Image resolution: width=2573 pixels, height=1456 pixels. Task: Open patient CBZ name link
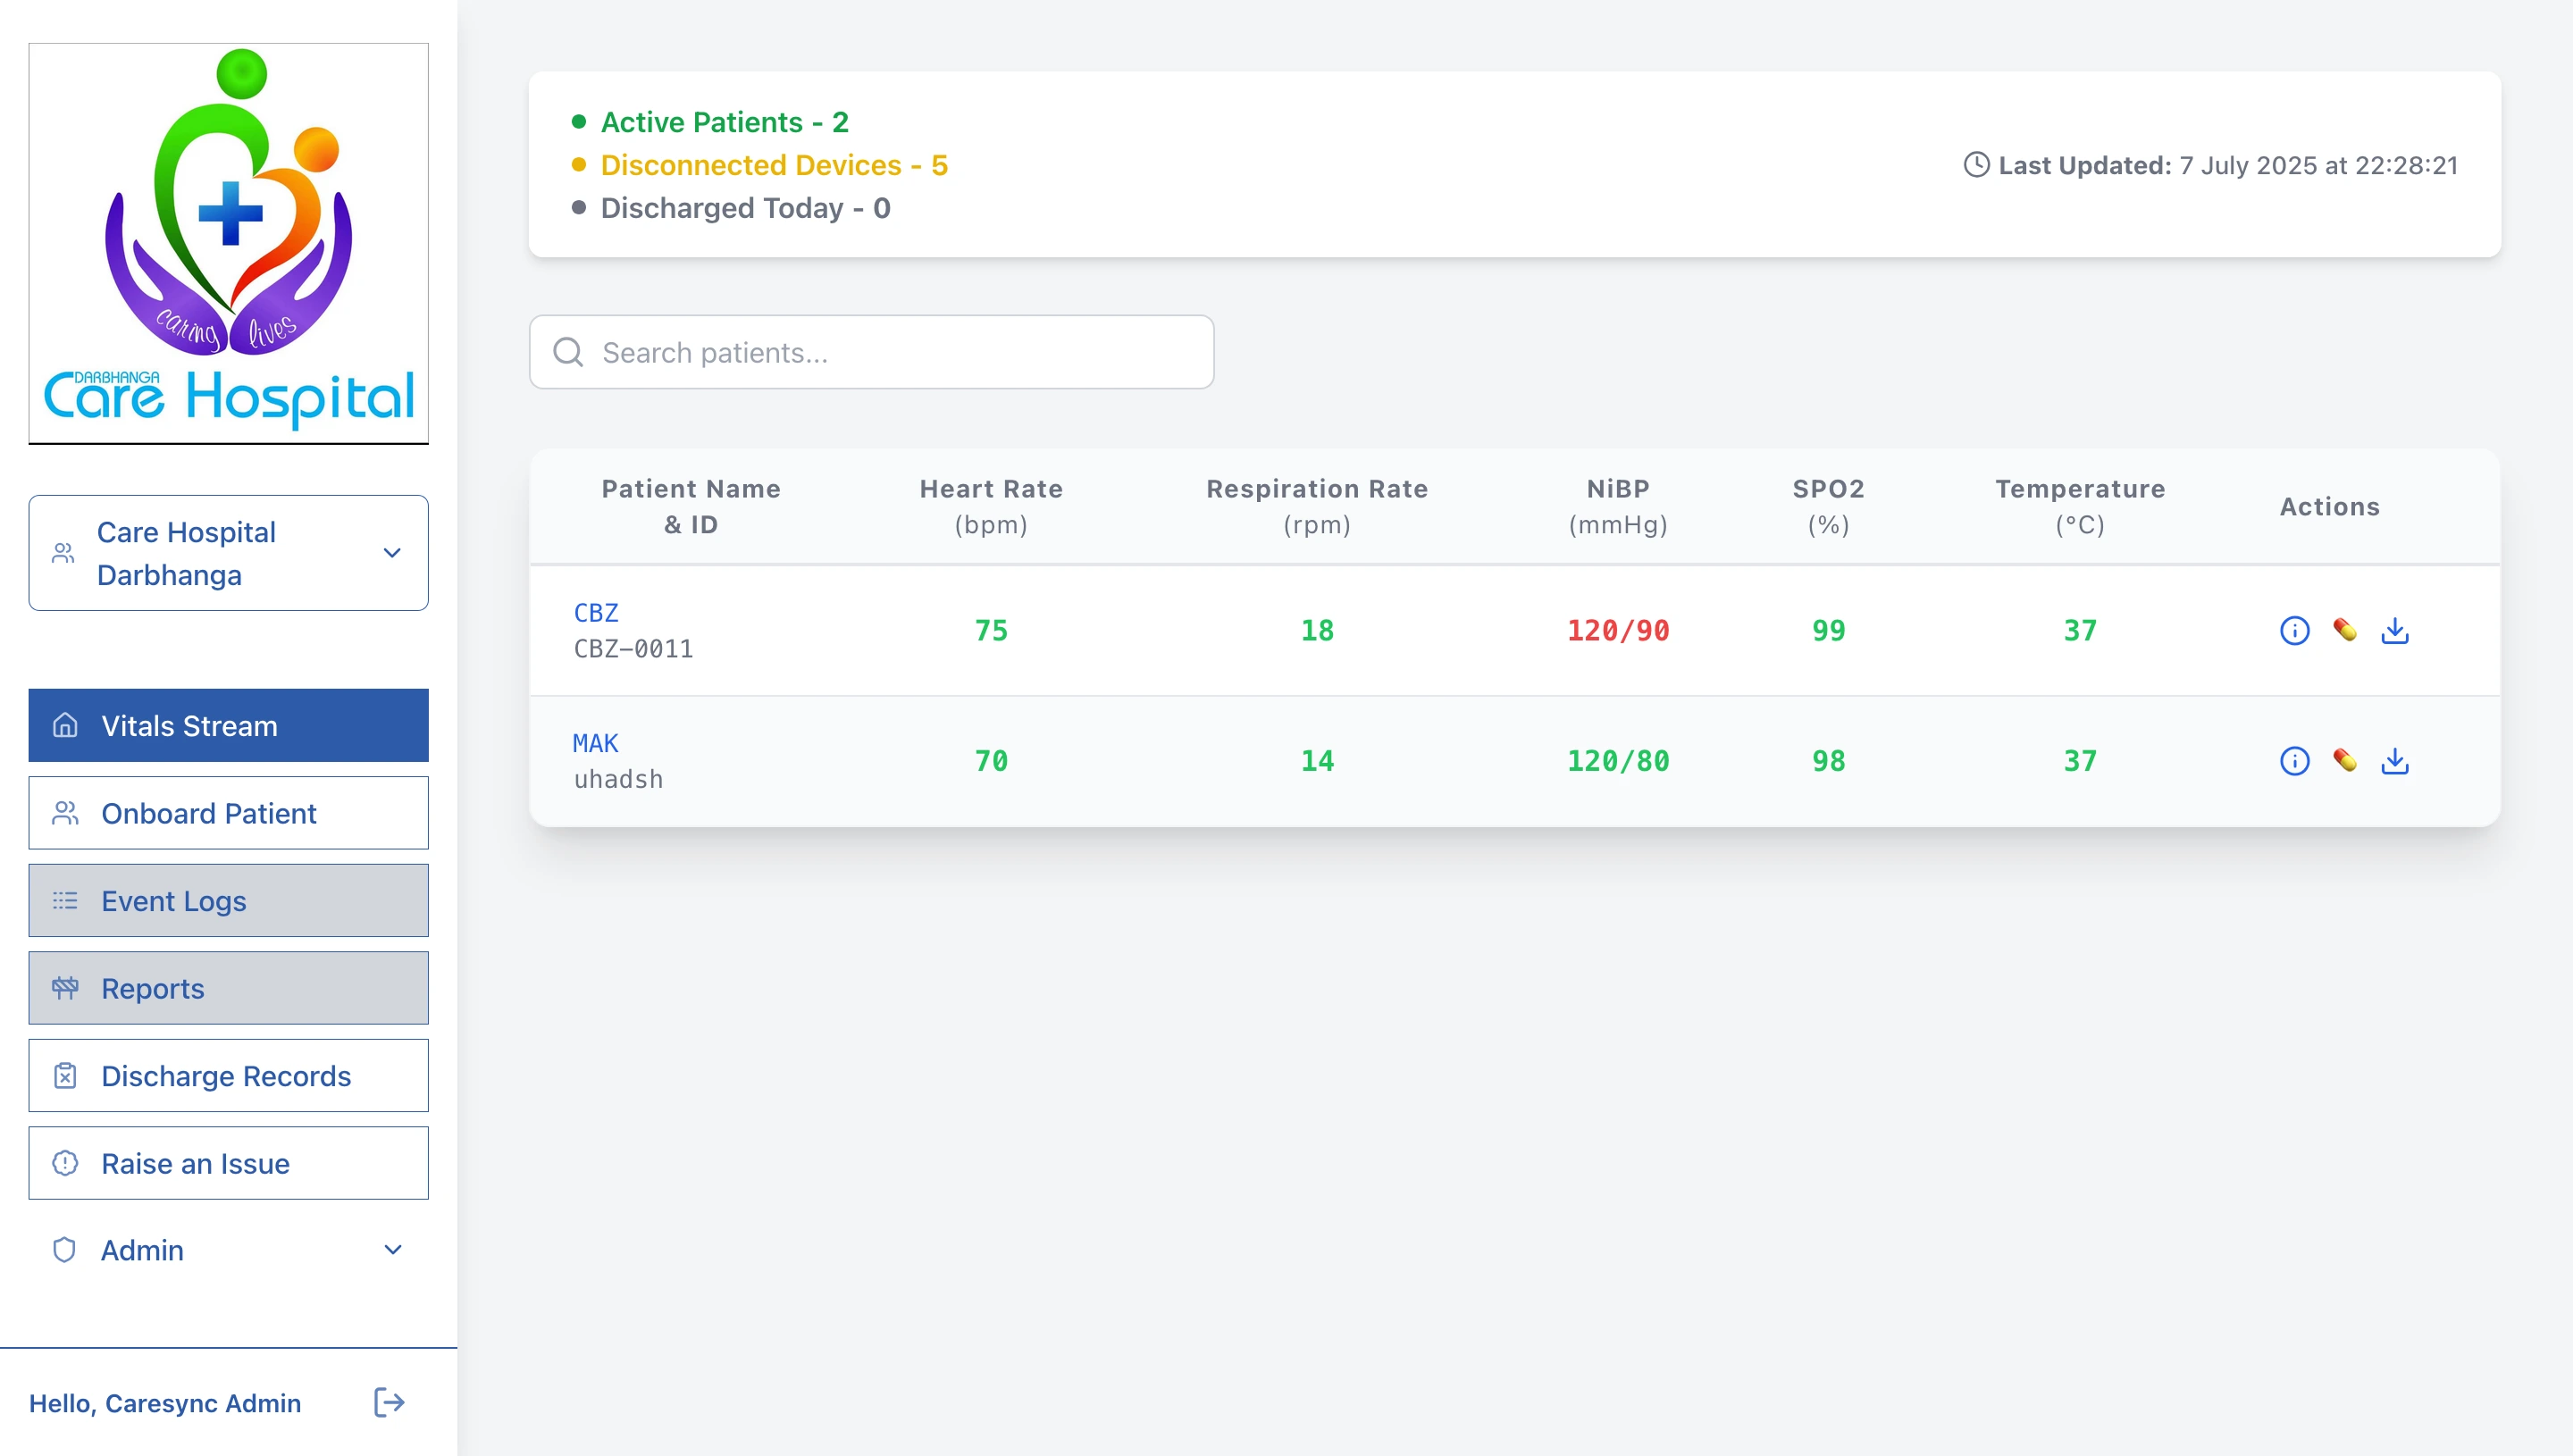[596, 612]
